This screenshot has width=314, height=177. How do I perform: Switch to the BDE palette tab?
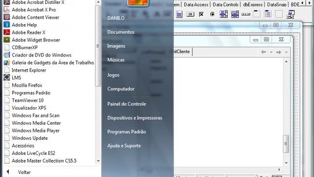point(295,4)
